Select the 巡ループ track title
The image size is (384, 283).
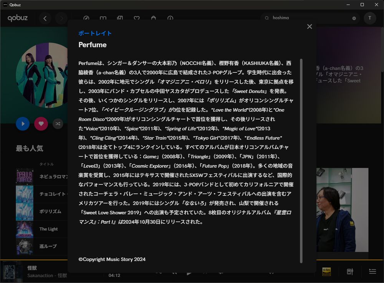pyautogui.click(x=48, y=246)
